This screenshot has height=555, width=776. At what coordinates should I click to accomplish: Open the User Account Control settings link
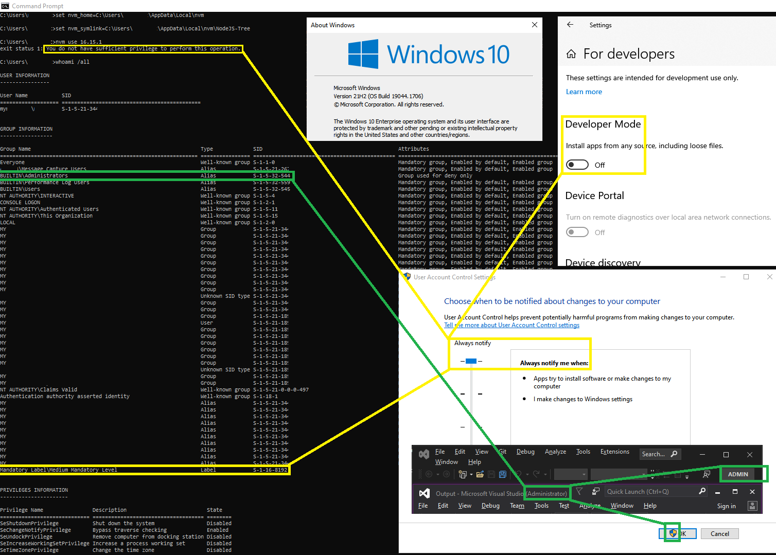(512, 325)
